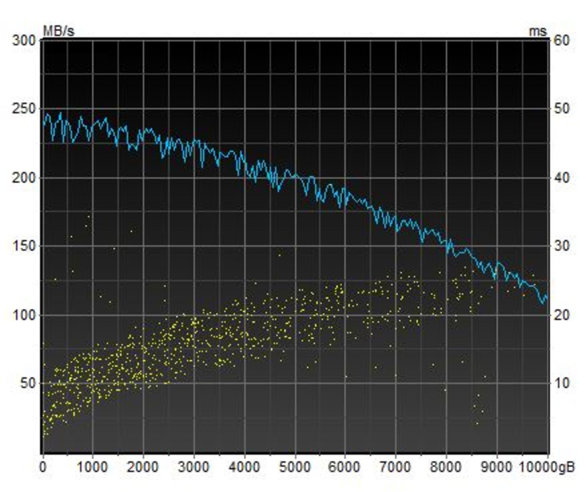Image resolution: width=586 pixels, height=492 pixels.
Task: Select the 50 label on the left axis
Action: click(28, 383)
